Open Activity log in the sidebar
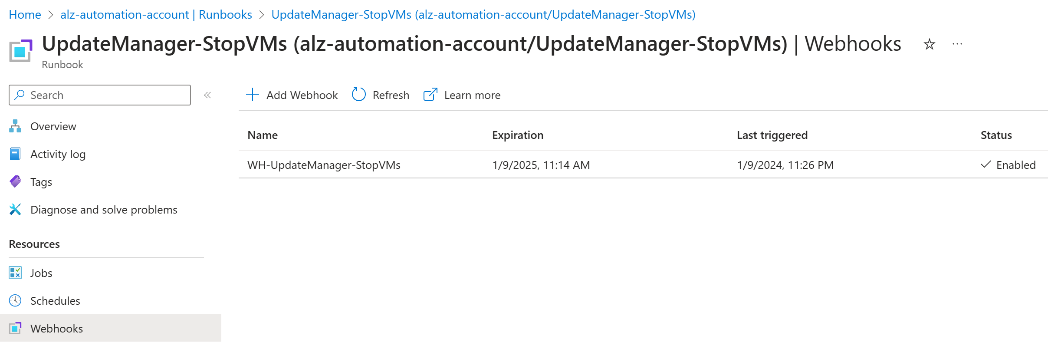Viewport: 1048px width, 349px height. pos(111,154)
